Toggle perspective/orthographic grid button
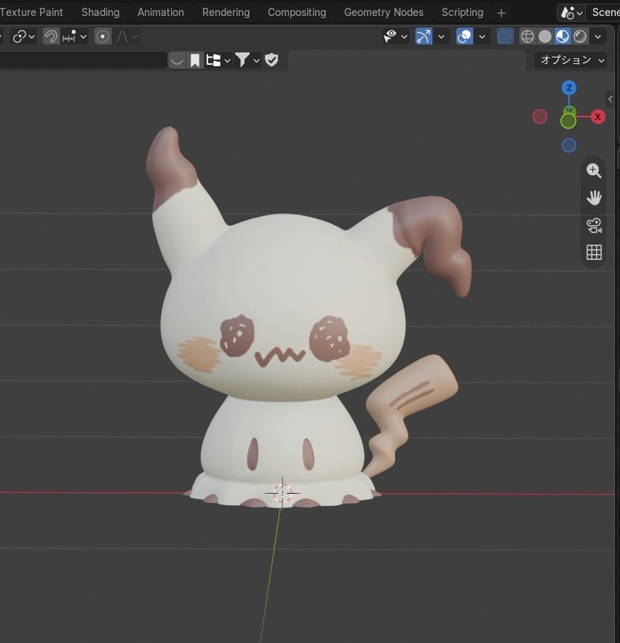This screenshot has width=620, height=643. coord(594,252)
